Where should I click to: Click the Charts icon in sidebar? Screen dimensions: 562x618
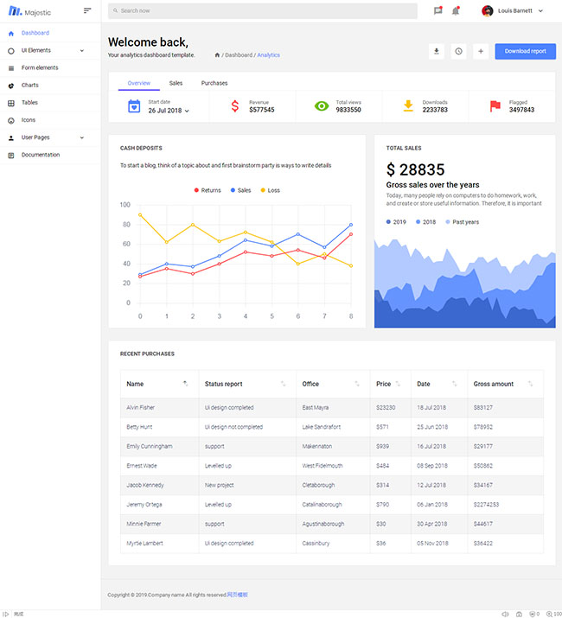[11, 86]
